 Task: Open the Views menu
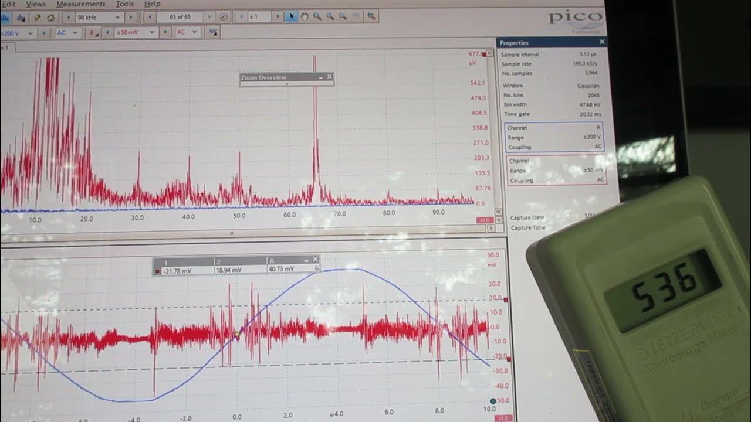click(x=36, y=4)
